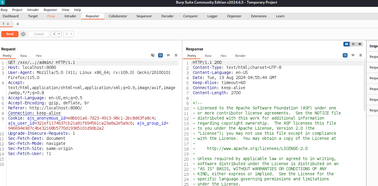Go back to previous request in history
The image size is (378, 186).
(54, 34)
